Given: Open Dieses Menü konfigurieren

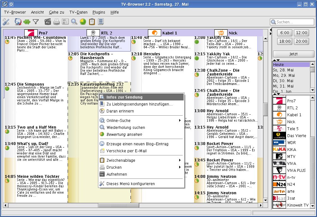Looking at the screenshot, I should click(141, 184).
